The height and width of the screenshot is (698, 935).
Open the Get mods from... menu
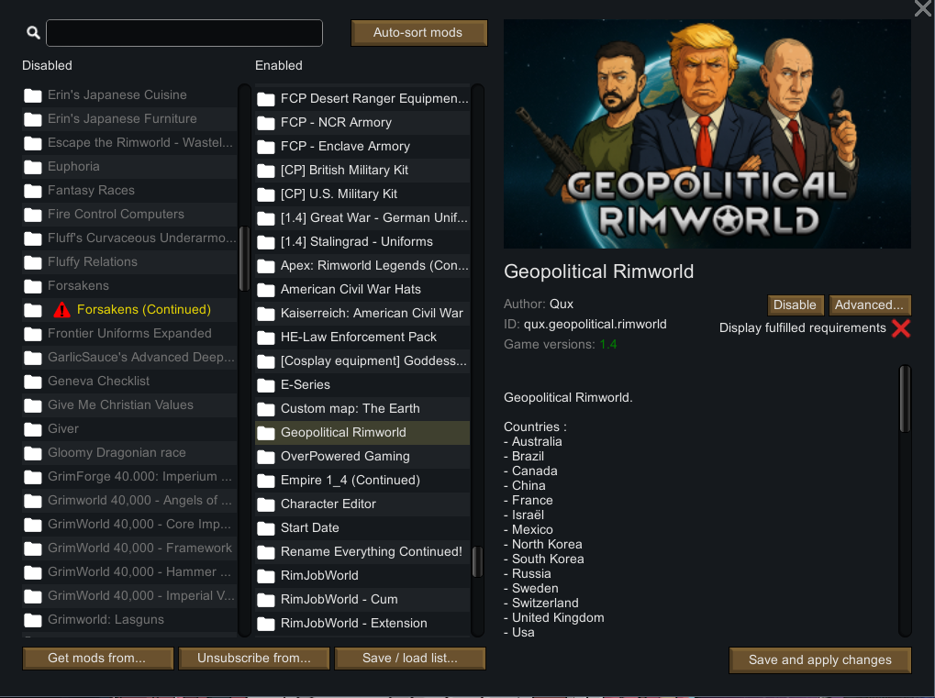[x=98, y=658]
